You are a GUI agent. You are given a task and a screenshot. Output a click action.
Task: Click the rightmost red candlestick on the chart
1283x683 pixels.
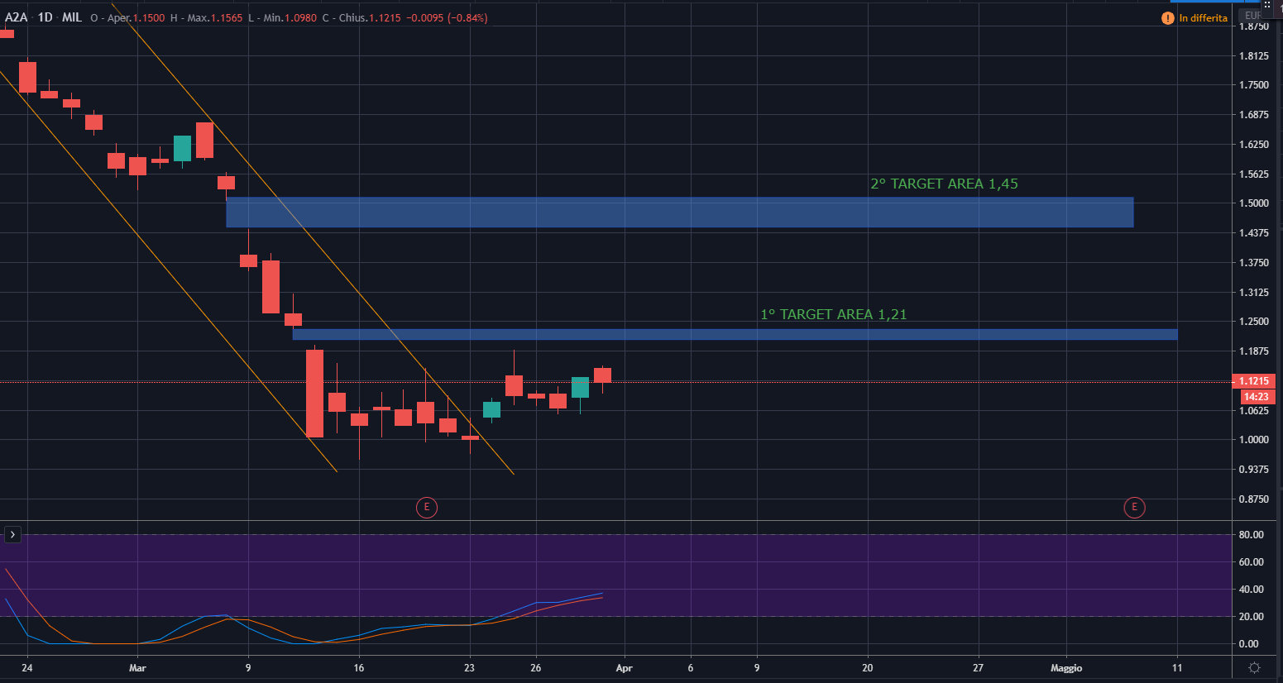pos(602,375)
